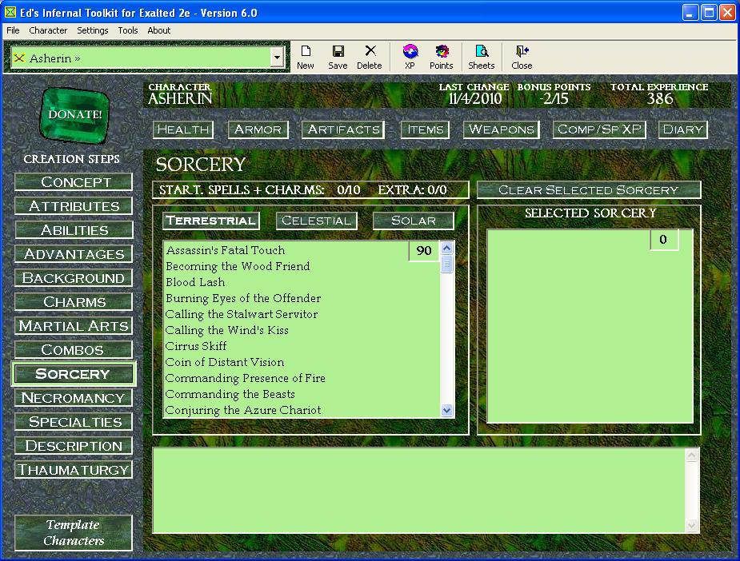
Task: Open the Sheets toolbar icon
Action: (x=482, y=57)
